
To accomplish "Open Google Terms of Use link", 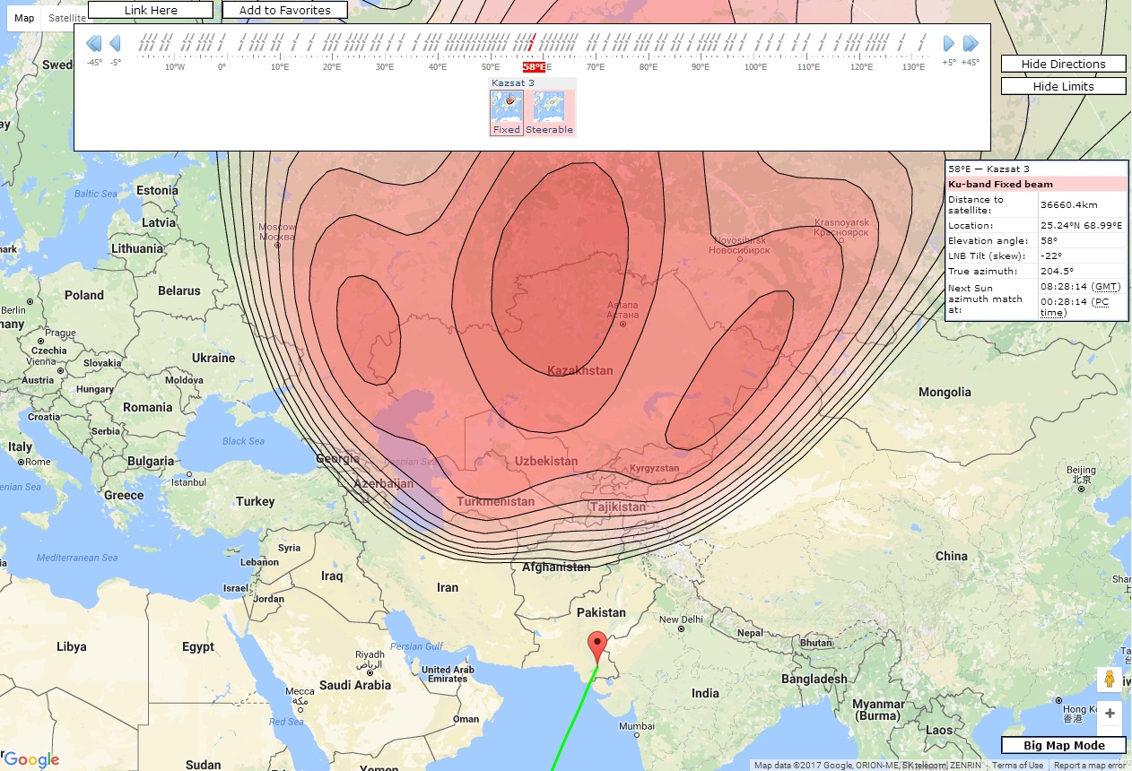I will click(x=1017, y=766).
